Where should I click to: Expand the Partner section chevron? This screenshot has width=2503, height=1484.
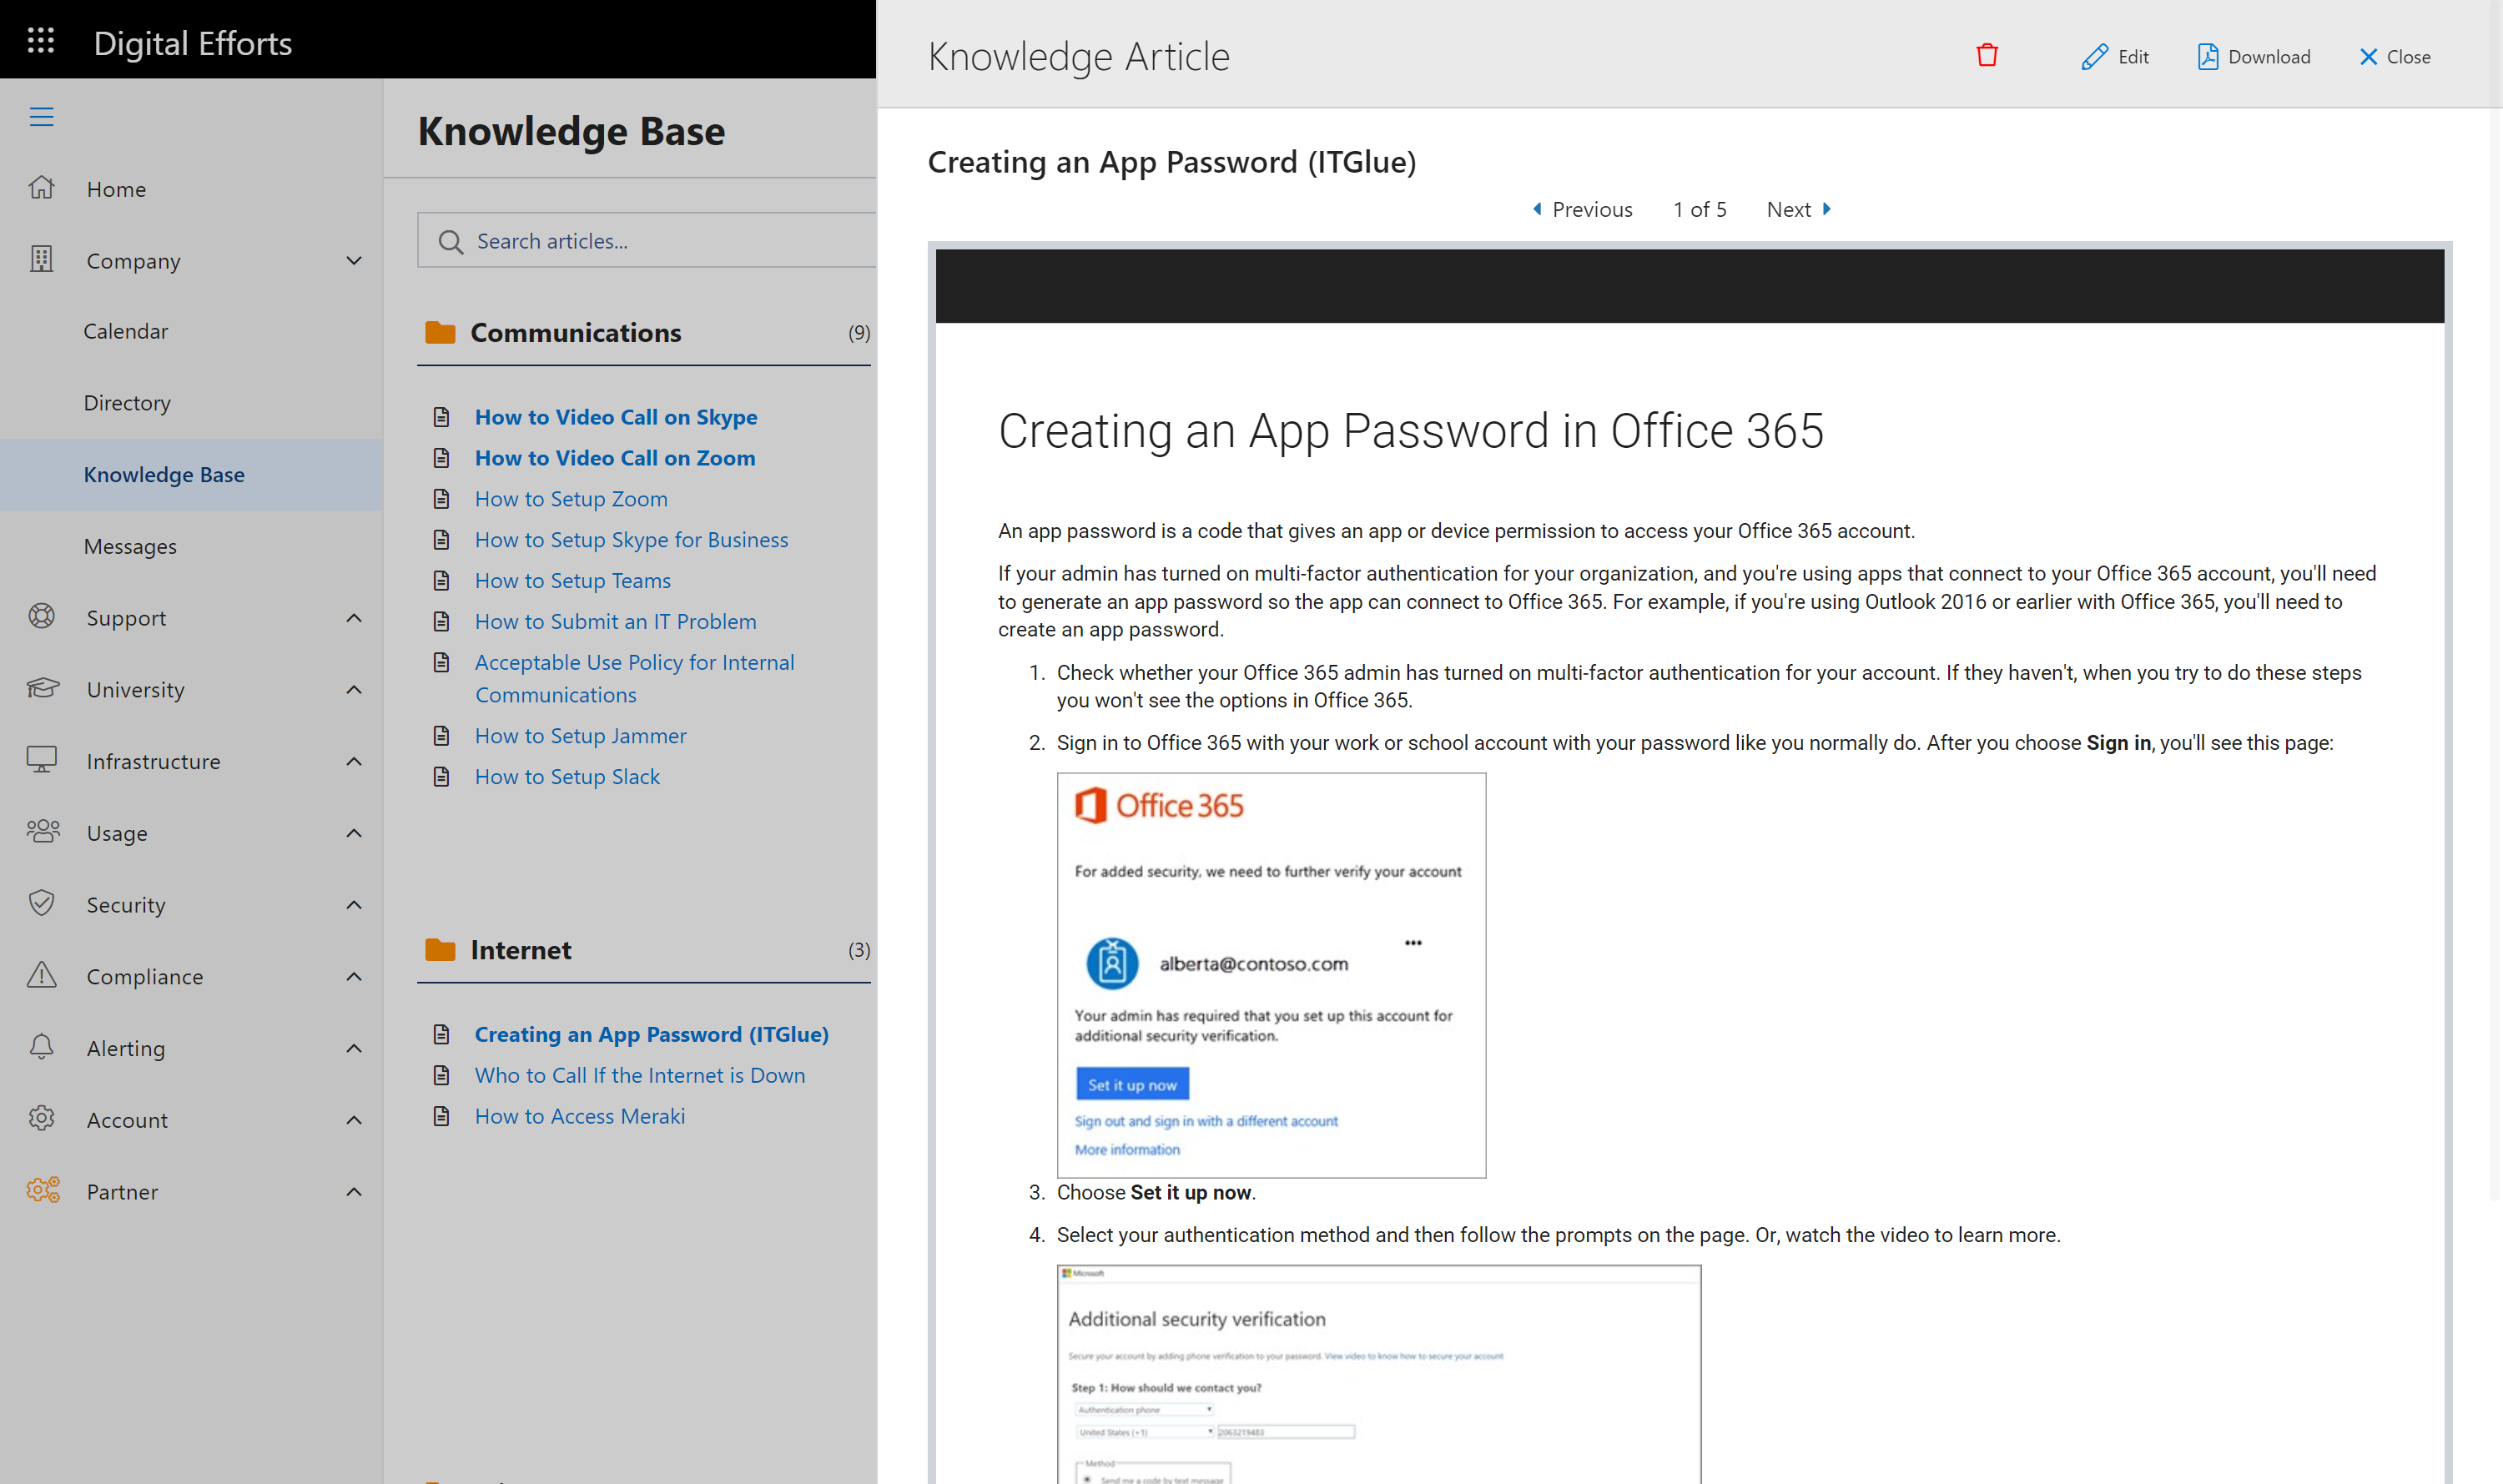[x=354, y=1191]
